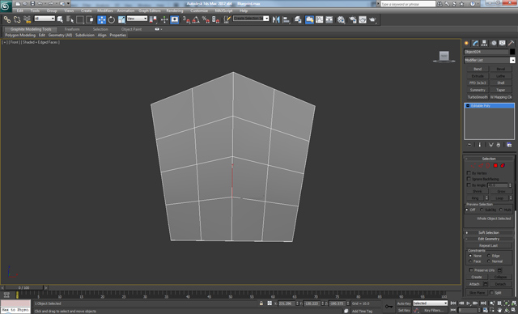Collapse the Selection rollout
Screen dimensions: 518x314
[x=489, y=159]
